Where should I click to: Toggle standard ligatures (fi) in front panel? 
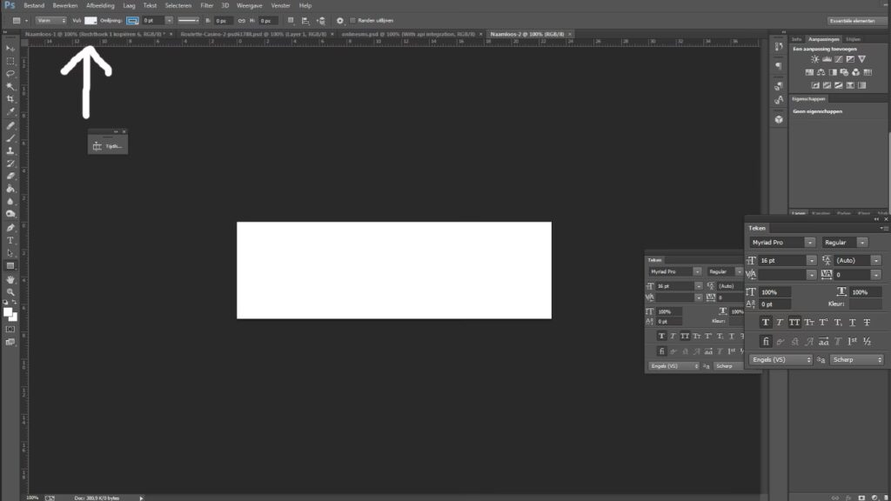pos(766,342)
